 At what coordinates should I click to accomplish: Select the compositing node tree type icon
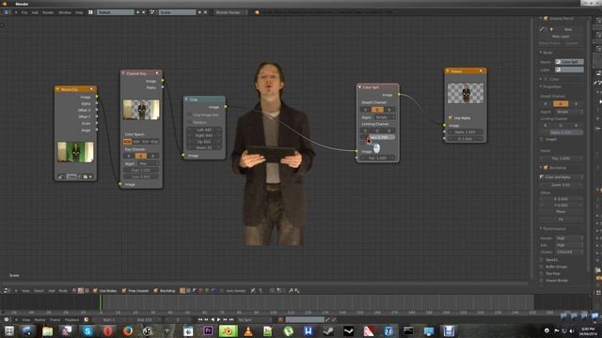point(81,290)
